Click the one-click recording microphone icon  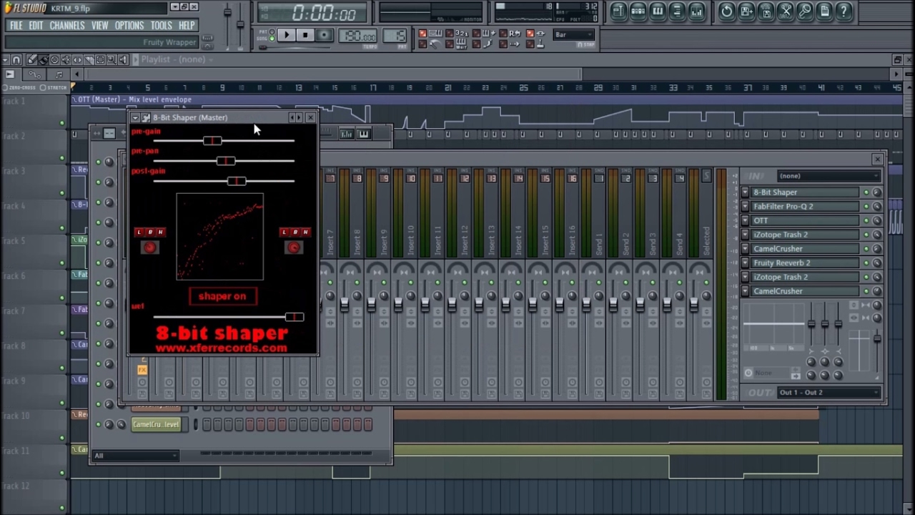coord(805,11)
